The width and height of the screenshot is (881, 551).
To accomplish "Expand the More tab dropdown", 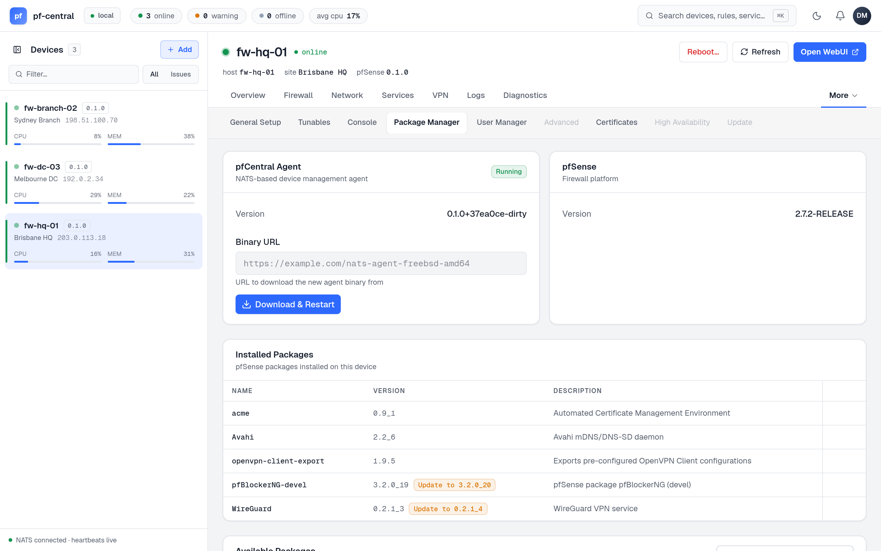I will pos(843,95).
